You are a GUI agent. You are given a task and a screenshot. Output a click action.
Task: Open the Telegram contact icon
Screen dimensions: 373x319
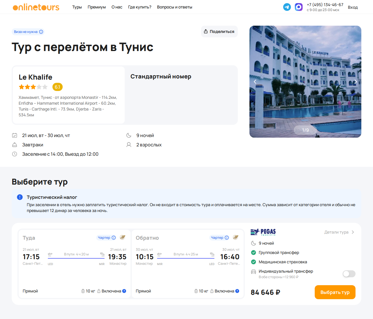click(x=287, y=7)
